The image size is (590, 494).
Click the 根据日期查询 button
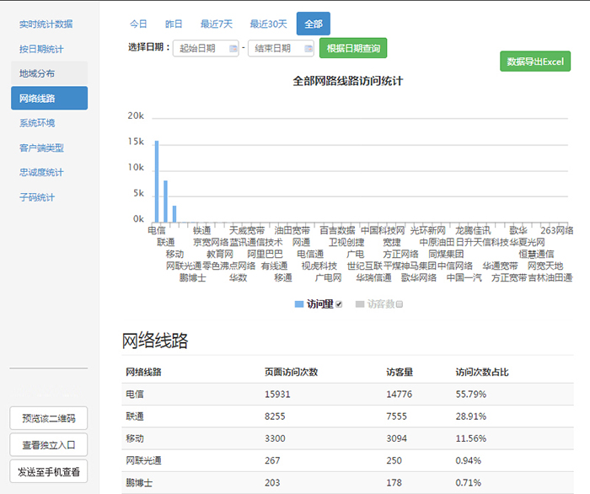pyautogui.click(x=352, y=48)
